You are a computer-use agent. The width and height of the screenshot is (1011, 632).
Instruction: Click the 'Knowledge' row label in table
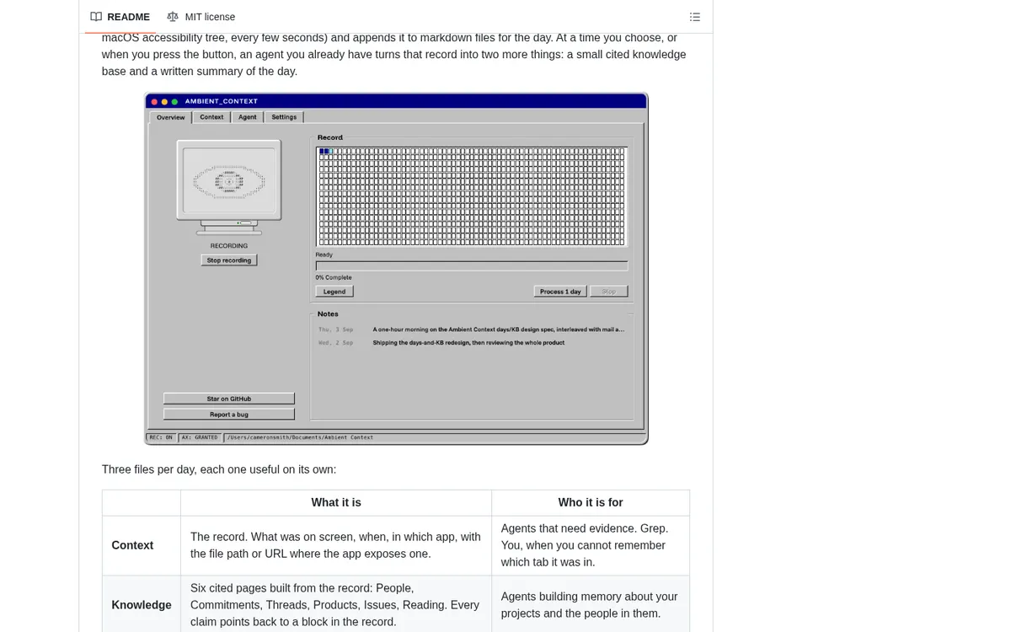point(142,605)
